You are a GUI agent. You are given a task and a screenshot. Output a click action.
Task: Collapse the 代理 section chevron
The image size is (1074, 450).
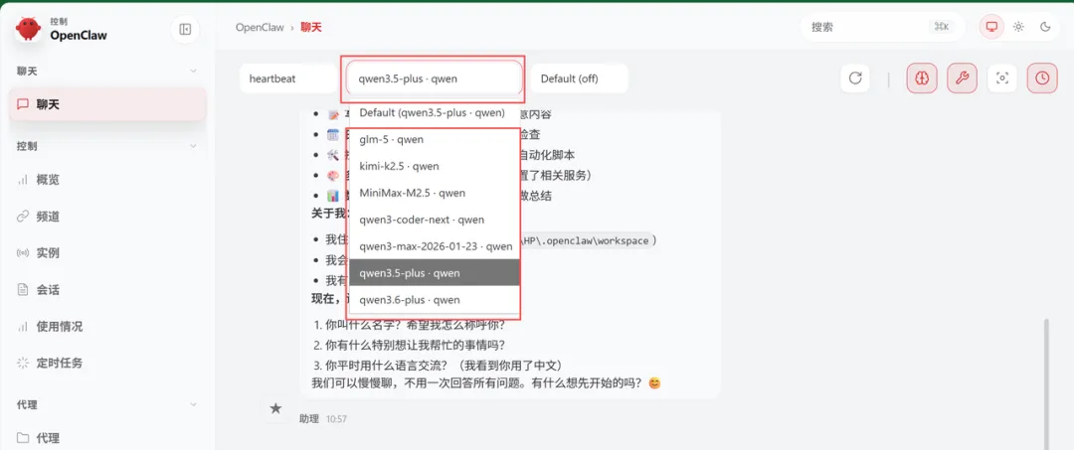point(193,405)
